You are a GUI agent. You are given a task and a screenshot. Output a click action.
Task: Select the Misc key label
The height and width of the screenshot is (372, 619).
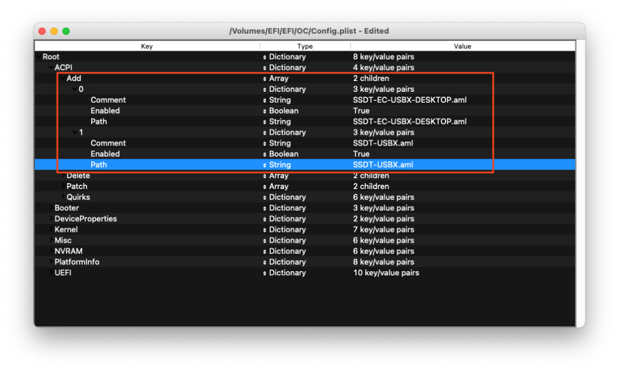[x=63, y=240]
